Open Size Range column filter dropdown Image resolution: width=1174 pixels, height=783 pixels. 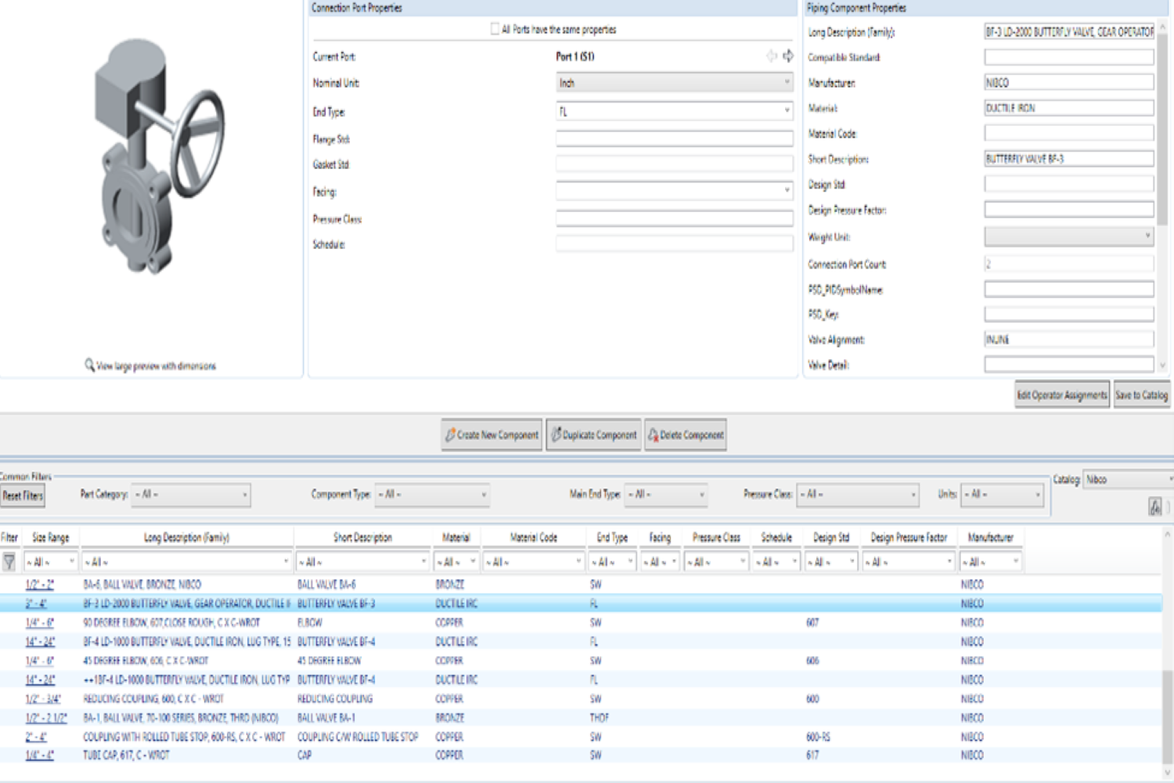(x=51, y=561)
